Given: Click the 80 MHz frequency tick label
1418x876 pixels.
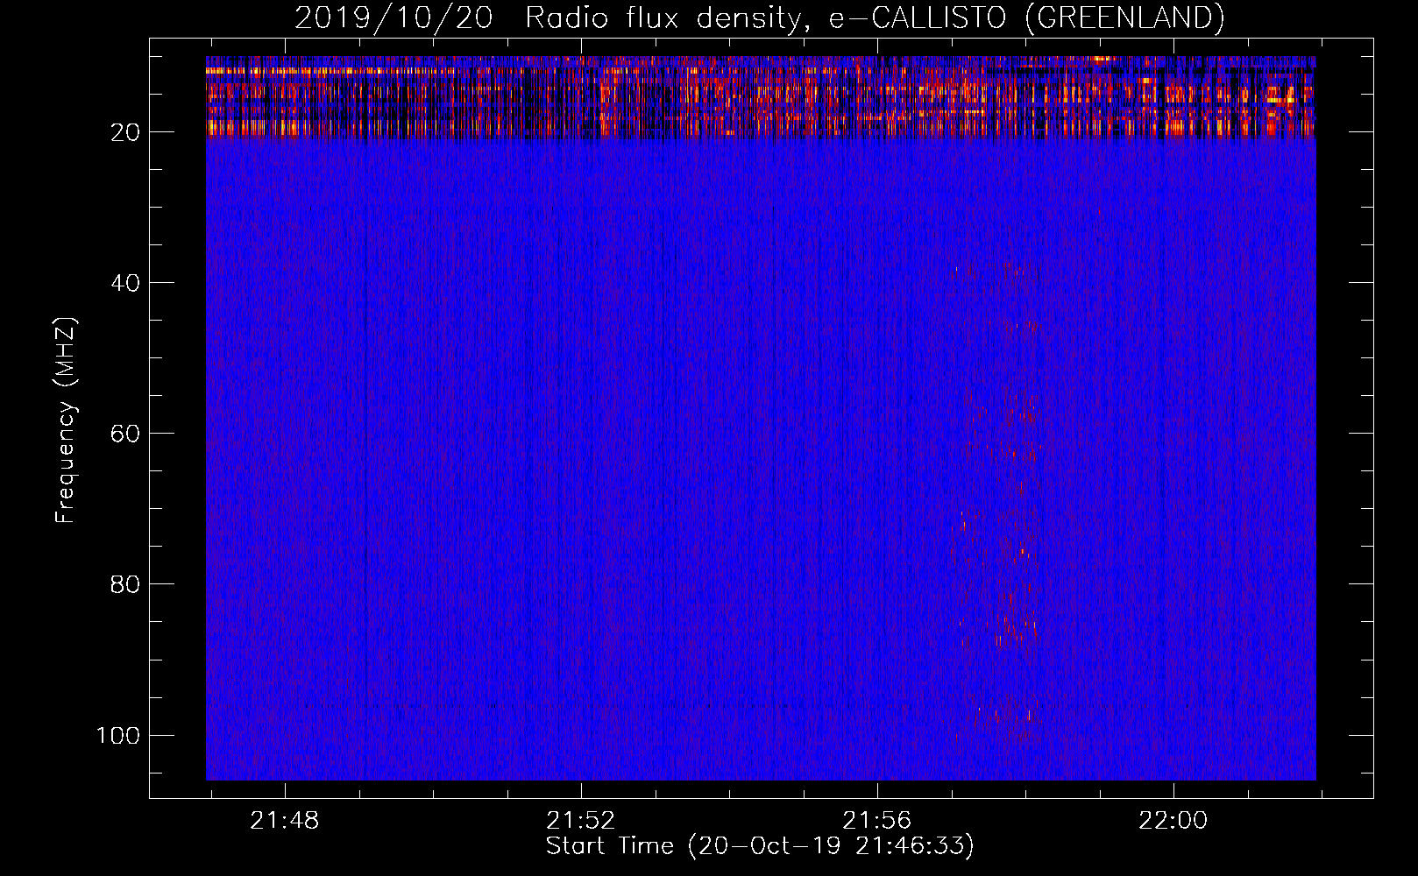Looking at the screenshot, I should [x=125, y=584].
